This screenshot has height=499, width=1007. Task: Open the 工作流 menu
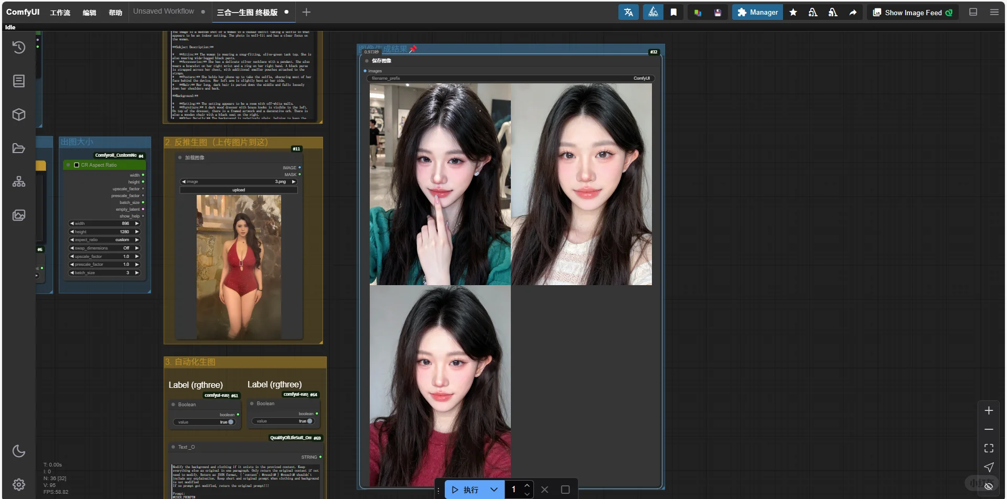tap(60, 13)
